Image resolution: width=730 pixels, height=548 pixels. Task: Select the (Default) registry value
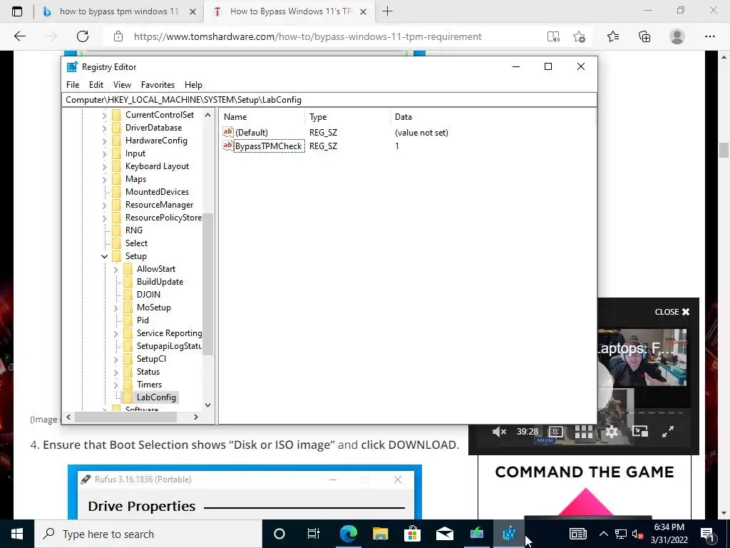(x=252, y=133)
